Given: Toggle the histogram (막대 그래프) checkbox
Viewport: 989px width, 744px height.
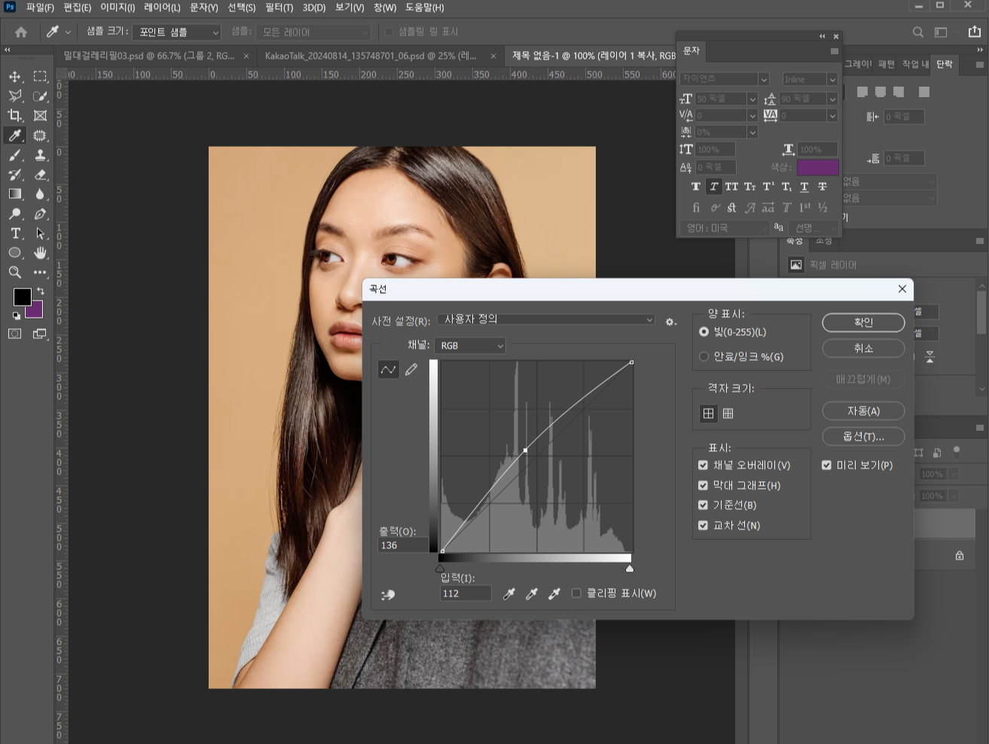Looking at the screenshot, I should click(x=703, y=486).
